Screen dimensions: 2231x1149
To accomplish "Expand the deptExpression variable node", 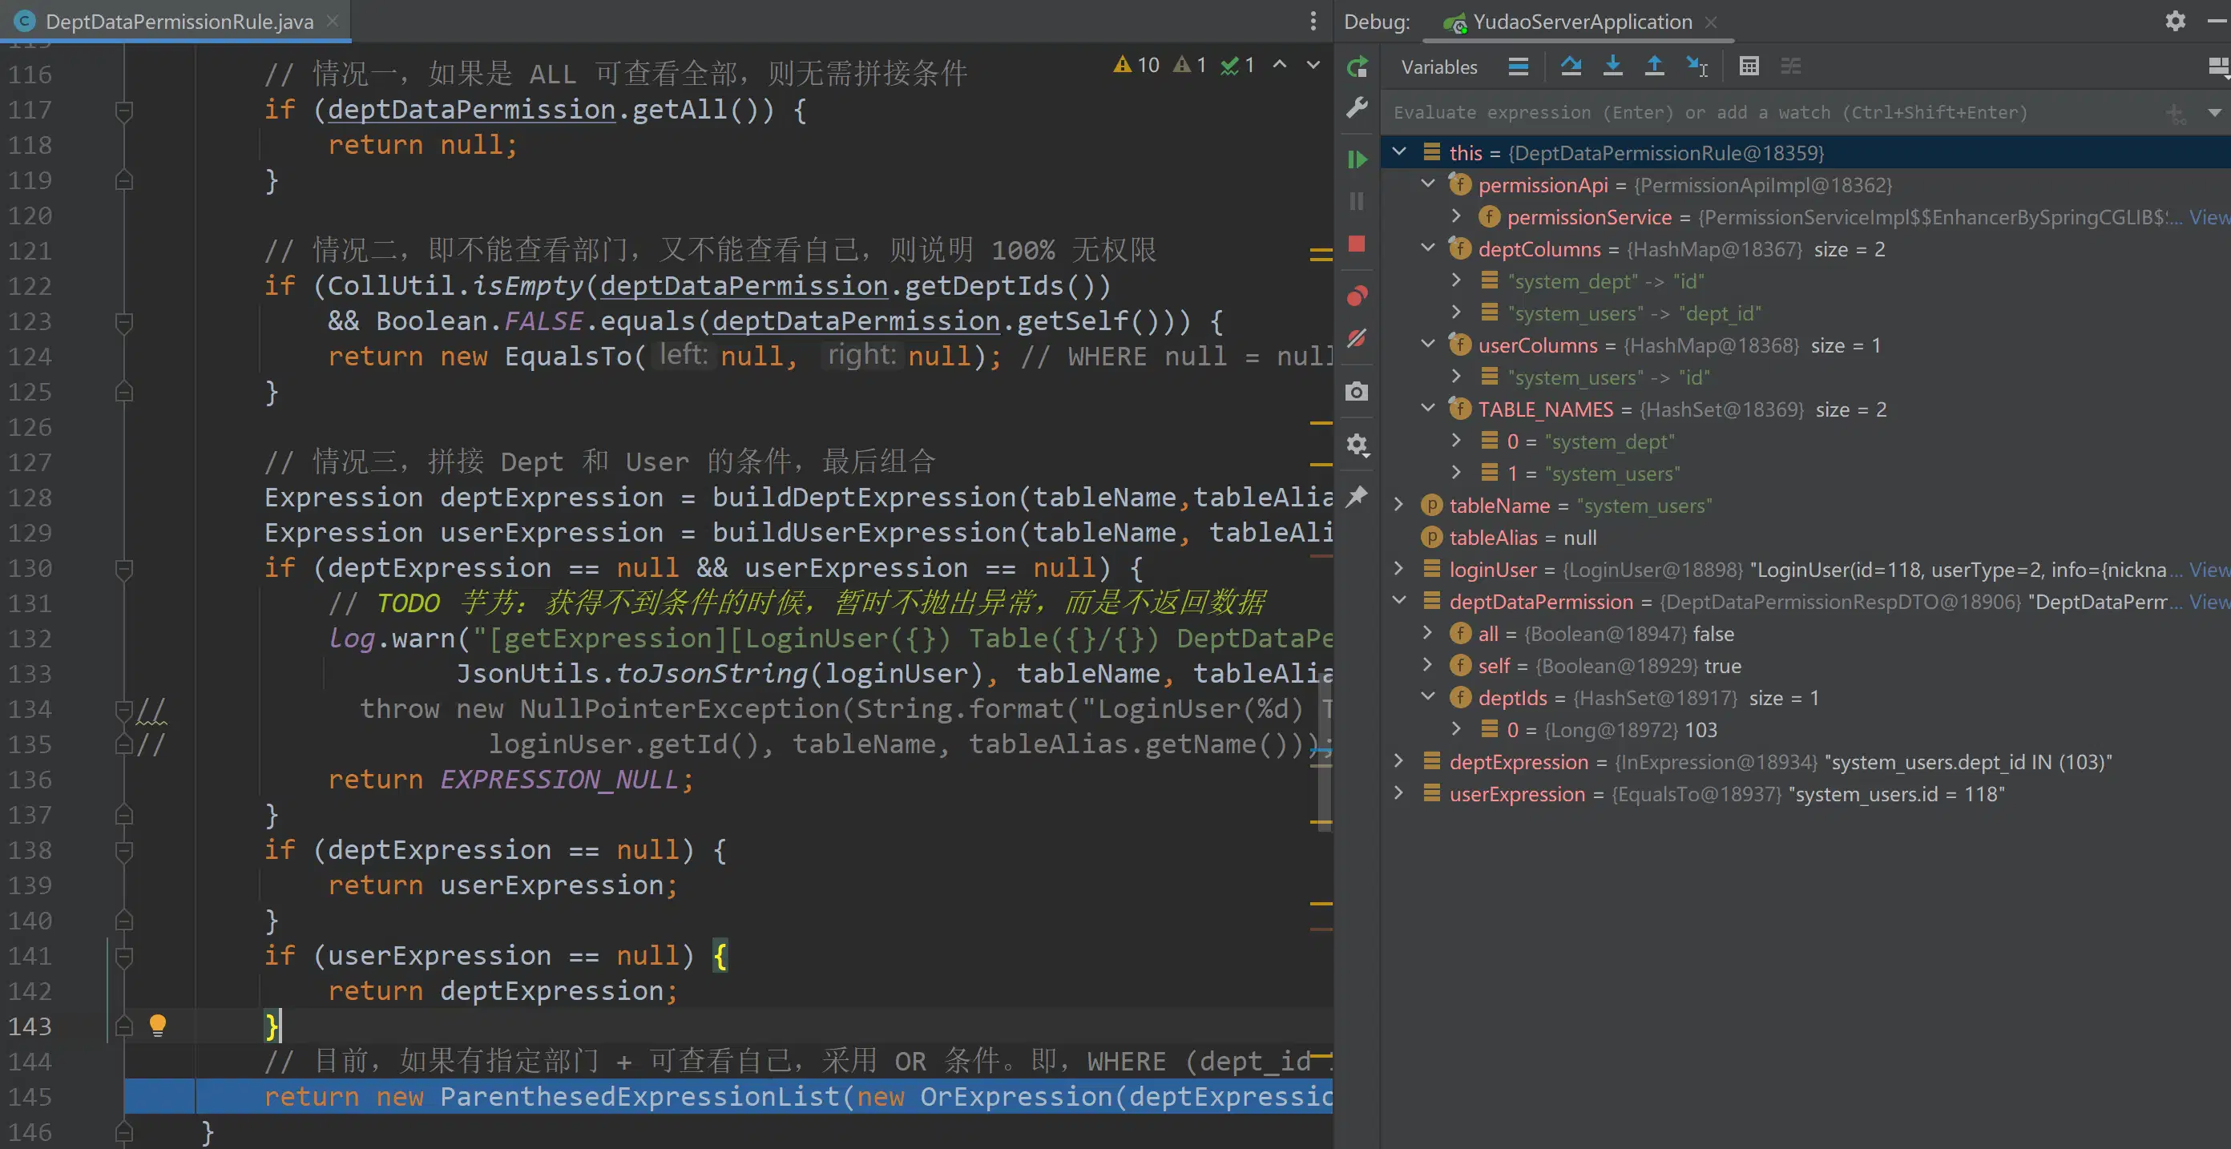I will (1398, 761).
